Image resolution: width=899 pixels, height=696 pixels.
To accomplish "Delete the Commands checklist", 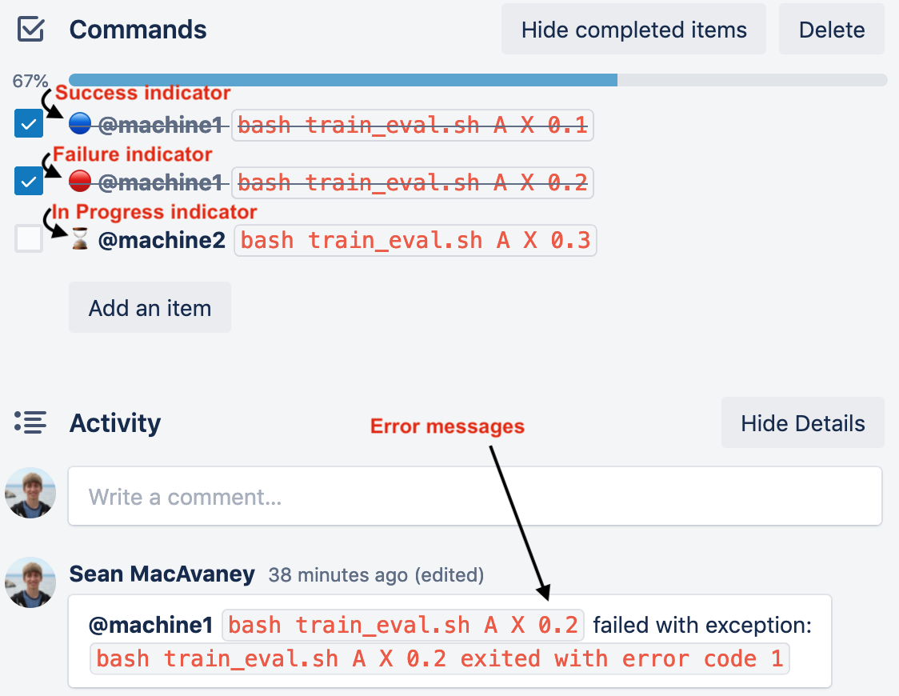I will (x=831, y=30).
